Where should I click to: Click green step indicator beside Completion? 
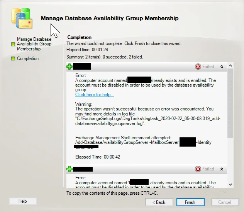[13, 58]
